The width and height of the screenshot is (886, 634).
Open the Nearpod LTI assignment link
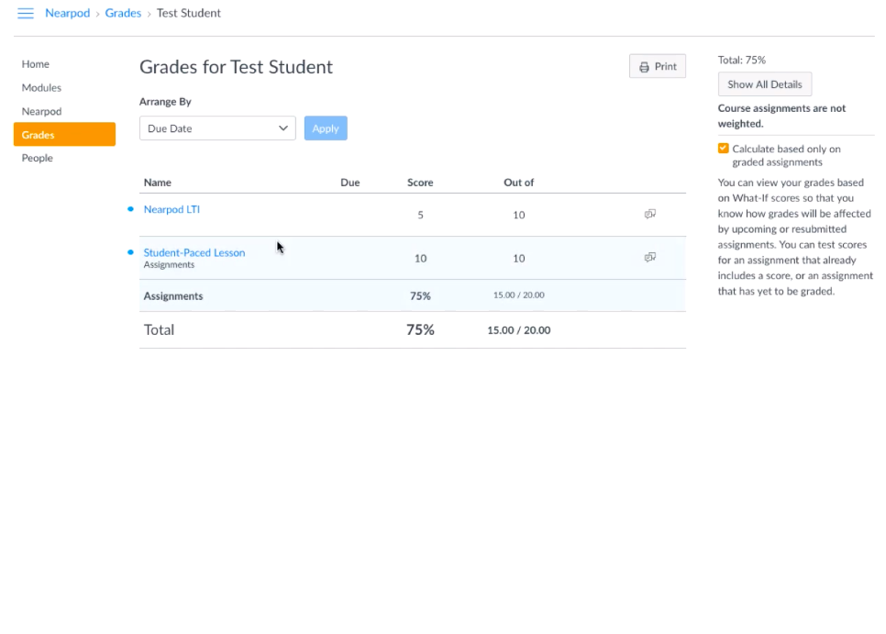(x=172, y=209)
